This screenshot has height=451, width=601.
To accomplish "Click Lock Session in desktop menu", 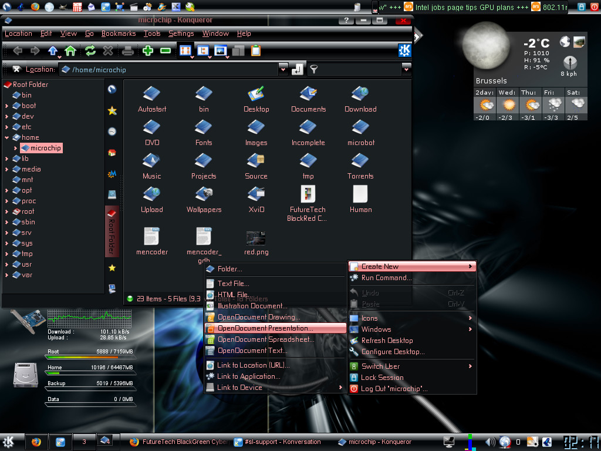I will (412, 378).
